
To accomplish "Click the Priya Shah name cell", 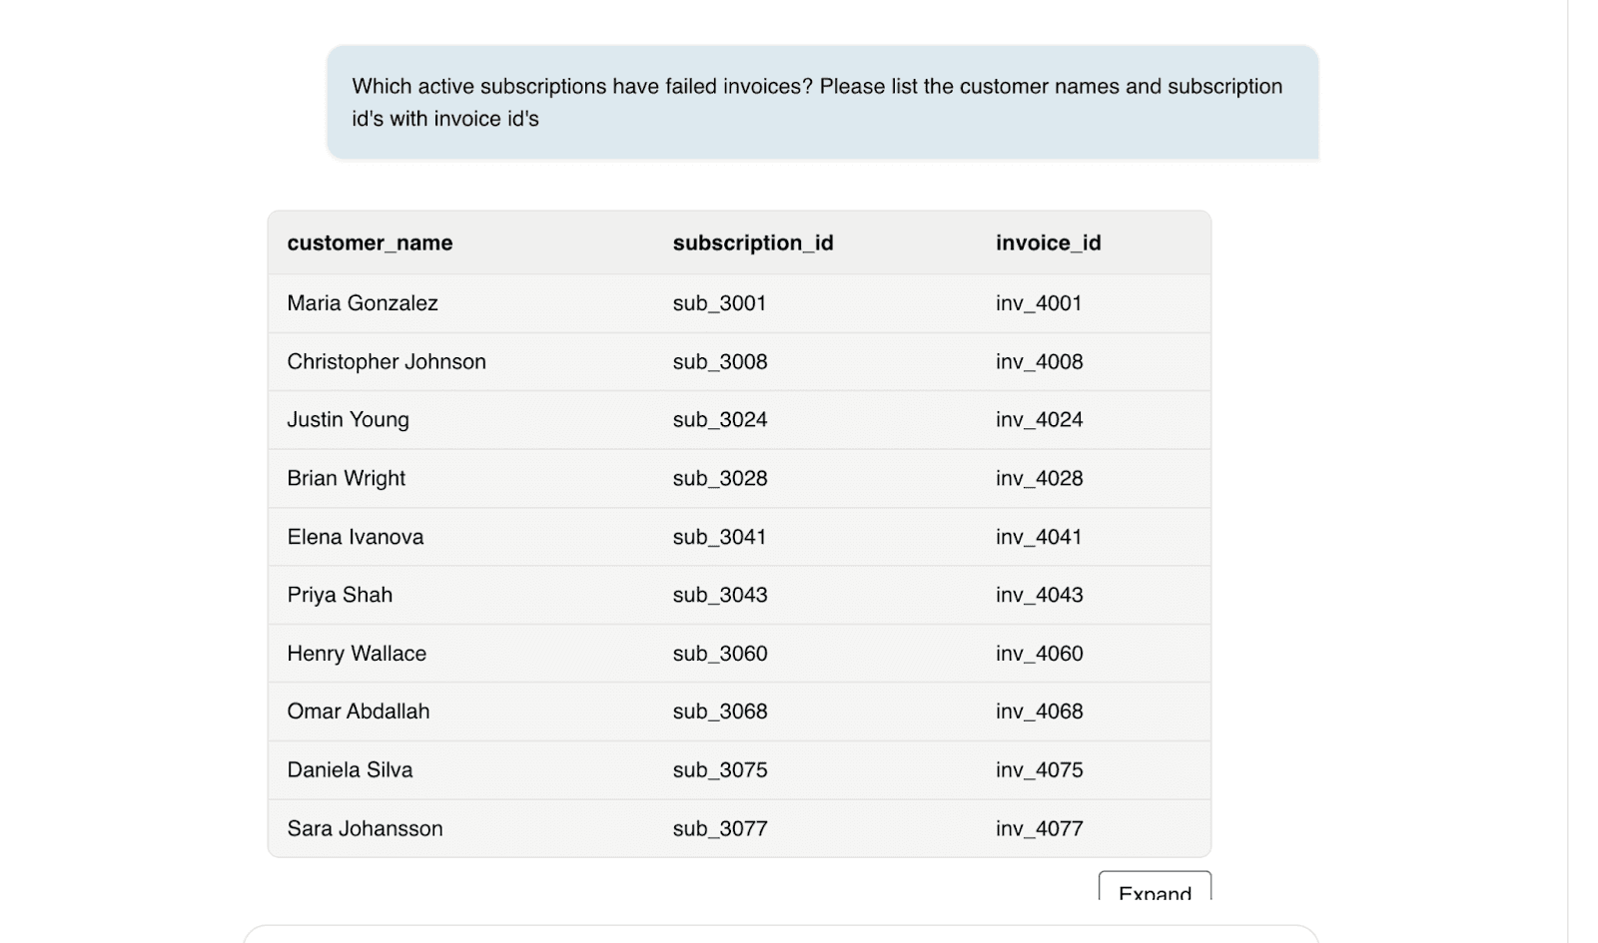I will (340, 595).
